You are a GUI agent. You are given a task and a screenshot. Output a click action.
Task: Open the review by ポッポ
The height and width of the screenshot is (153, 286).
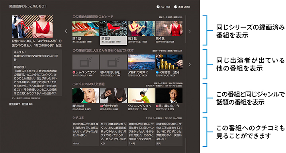(x=86, y=134)
